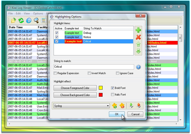Open the Syslog profile dropdown

(82, 106)
